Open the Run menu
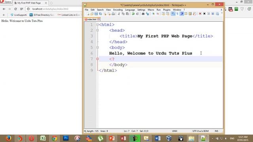Screen dimensions: 253x142 tap(159, 10)
